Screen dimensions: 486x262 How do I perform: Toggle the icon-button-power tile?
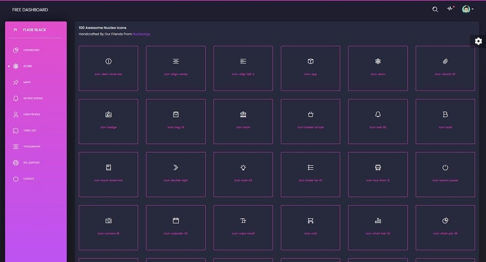(445, 174)
